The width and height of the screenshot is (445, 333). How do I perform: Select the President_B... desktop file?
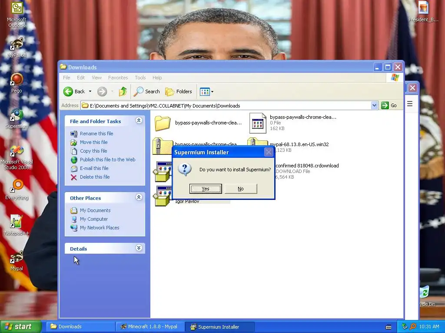coord(423,12)
